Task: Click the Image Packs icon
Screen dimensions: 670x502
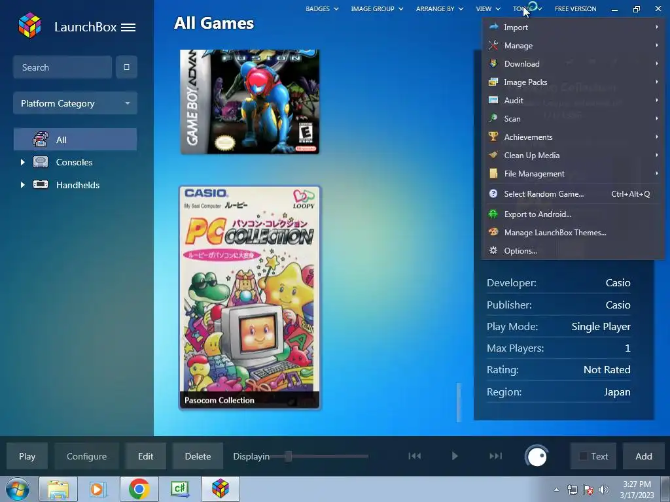Action: (x=493, y=82)
